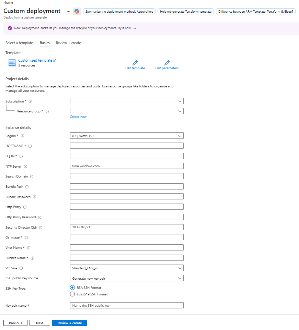Open the Copilot icon next to the title
The width and height of the screenshot is (299, 330).
77,11
